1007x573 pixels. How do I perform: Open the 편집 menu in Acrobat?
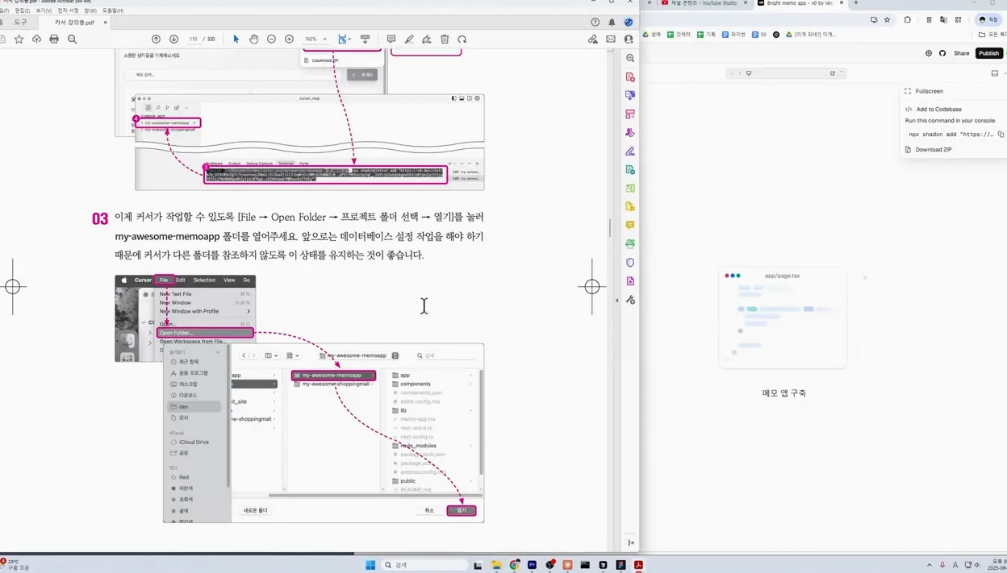click(22, 10)
